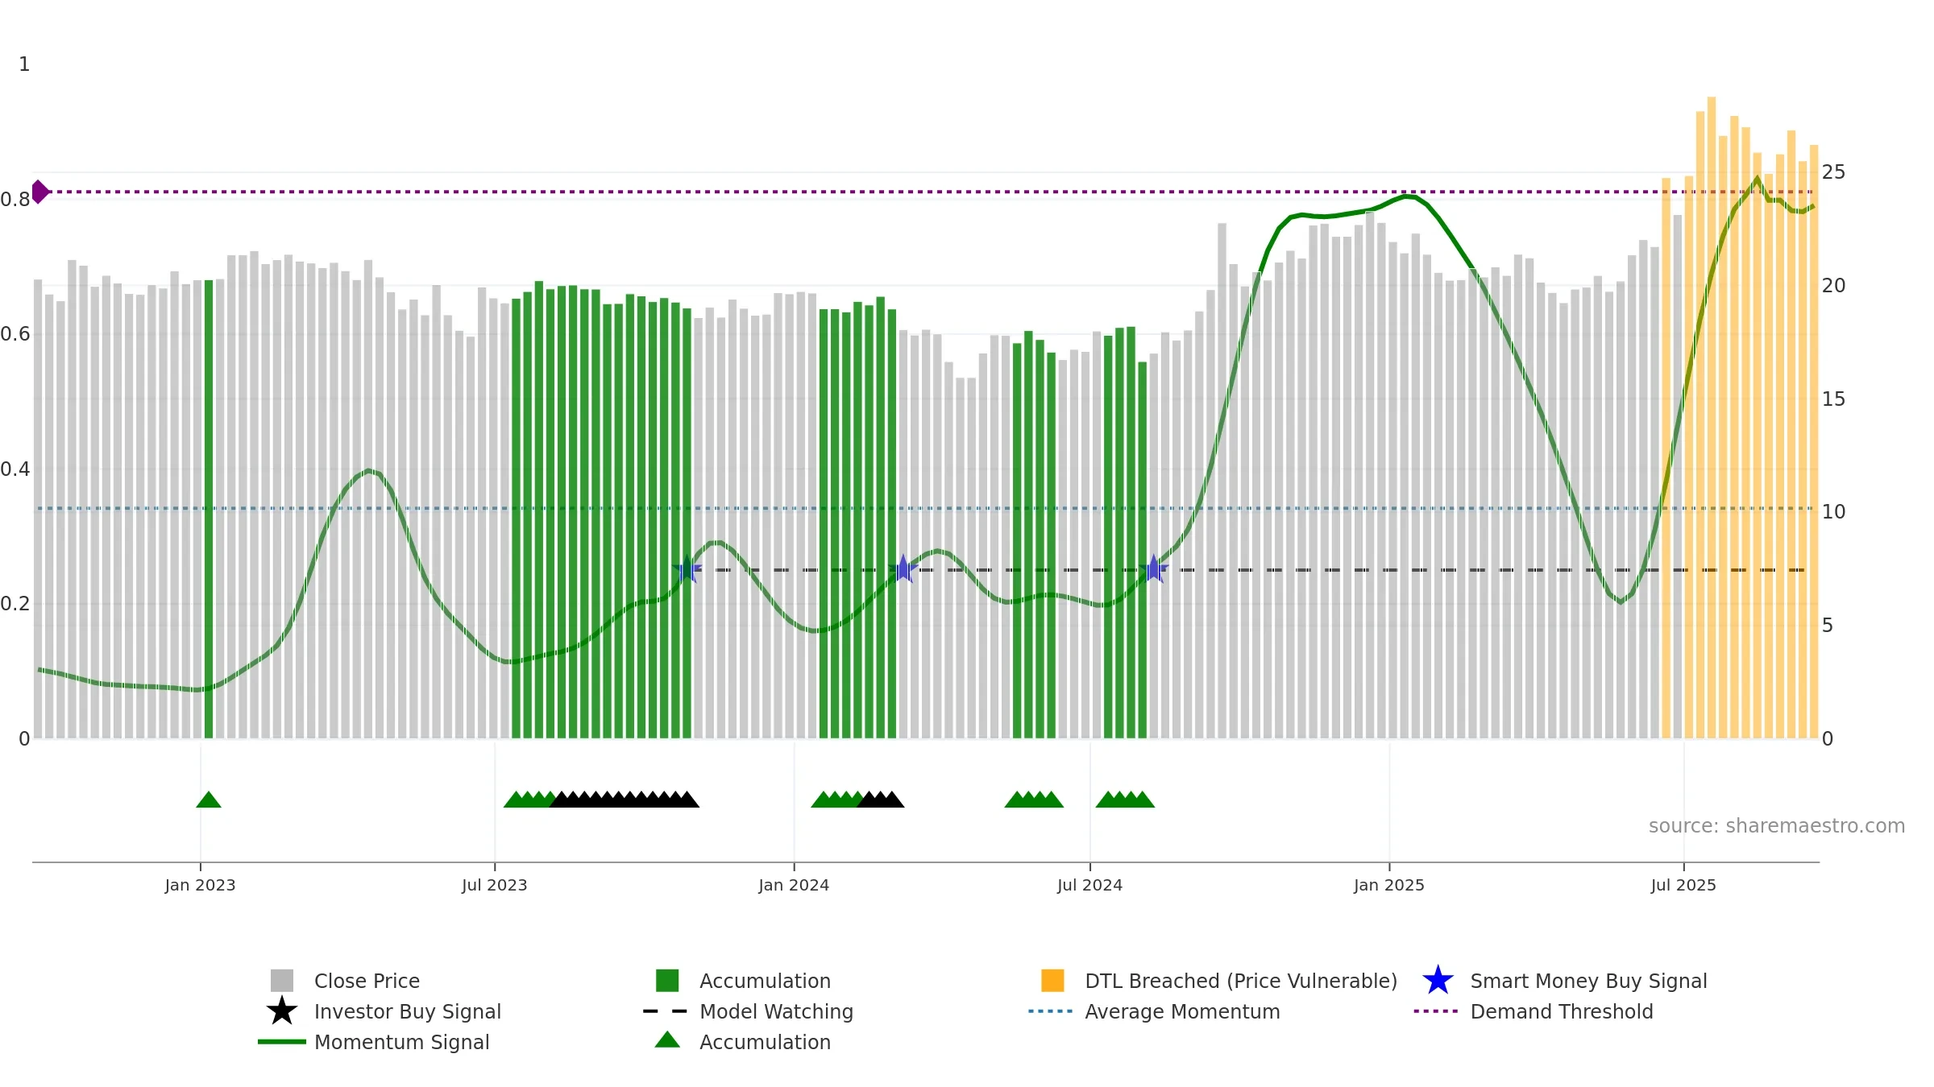This screenshot has height=1087, width=1934.
Task: Click the Jan 2024 axis tick label
Action: [x=794, y=885]
